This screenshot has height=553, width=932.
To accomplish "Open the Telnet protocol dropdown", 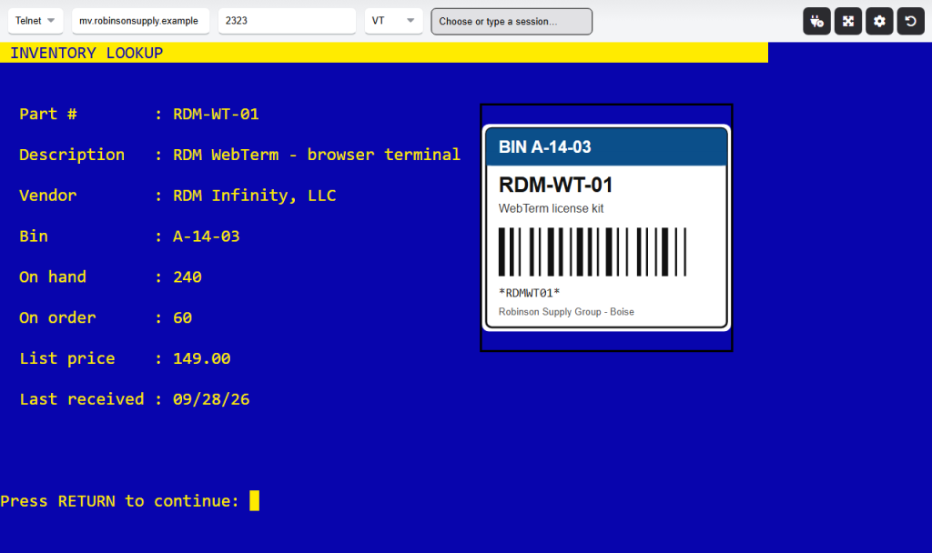I will (35, 21).
